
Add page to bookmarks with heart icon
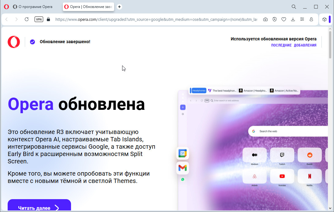pos(284,19)
